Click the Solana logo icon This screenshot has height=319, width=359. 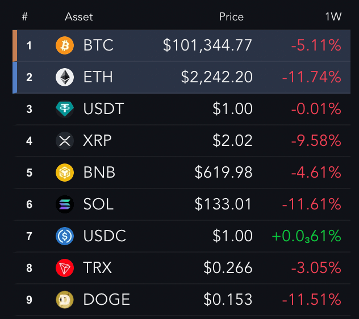pyautogui.click(x=65, y=204)
